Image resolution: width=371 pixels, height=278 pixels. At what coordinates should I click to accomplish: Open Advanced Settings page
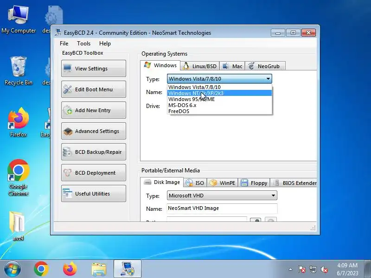[94, 131]
